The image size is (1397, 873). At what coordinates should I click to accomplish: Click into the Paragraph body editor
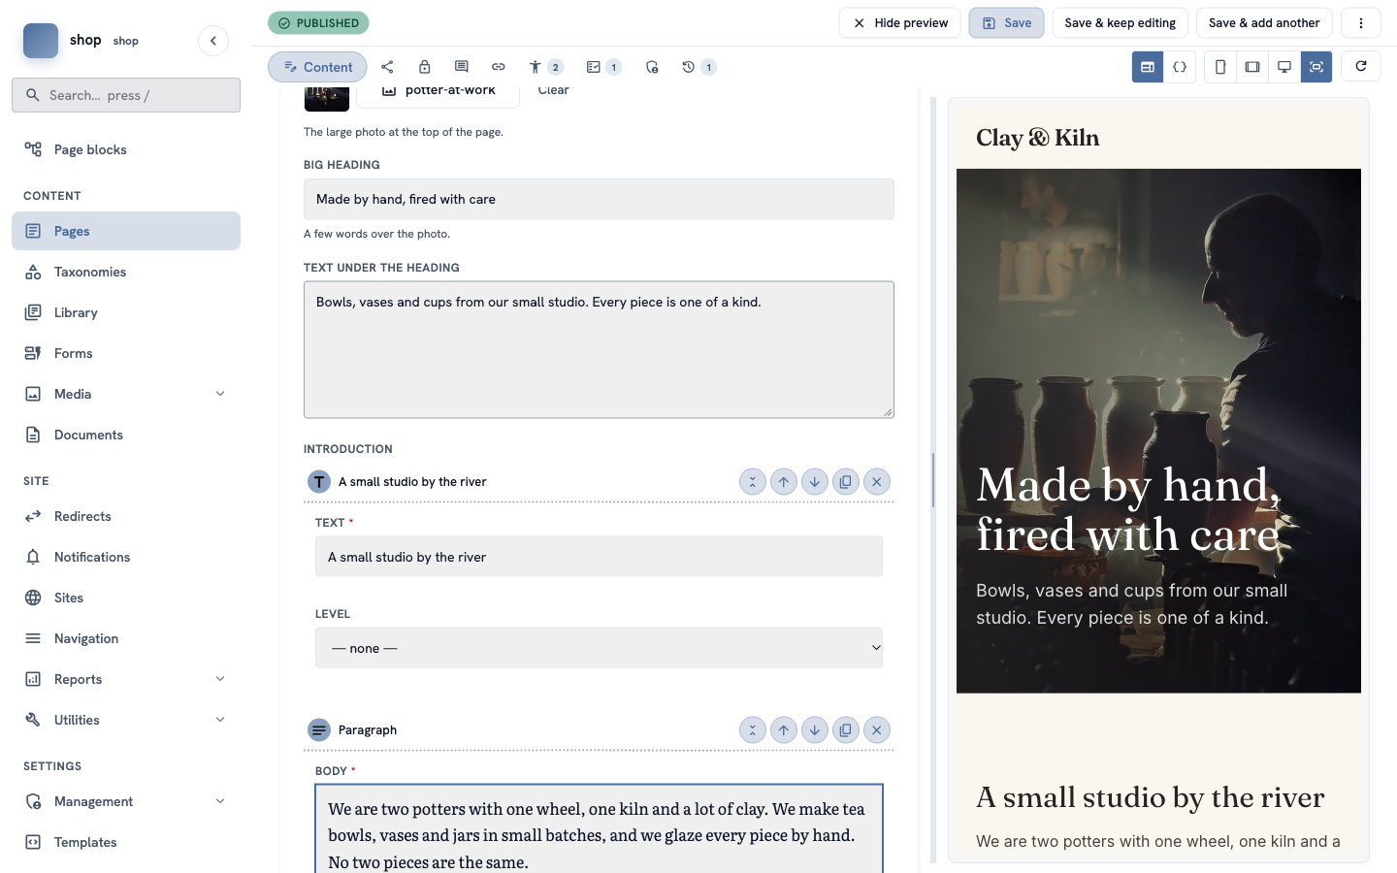[599, 829]
